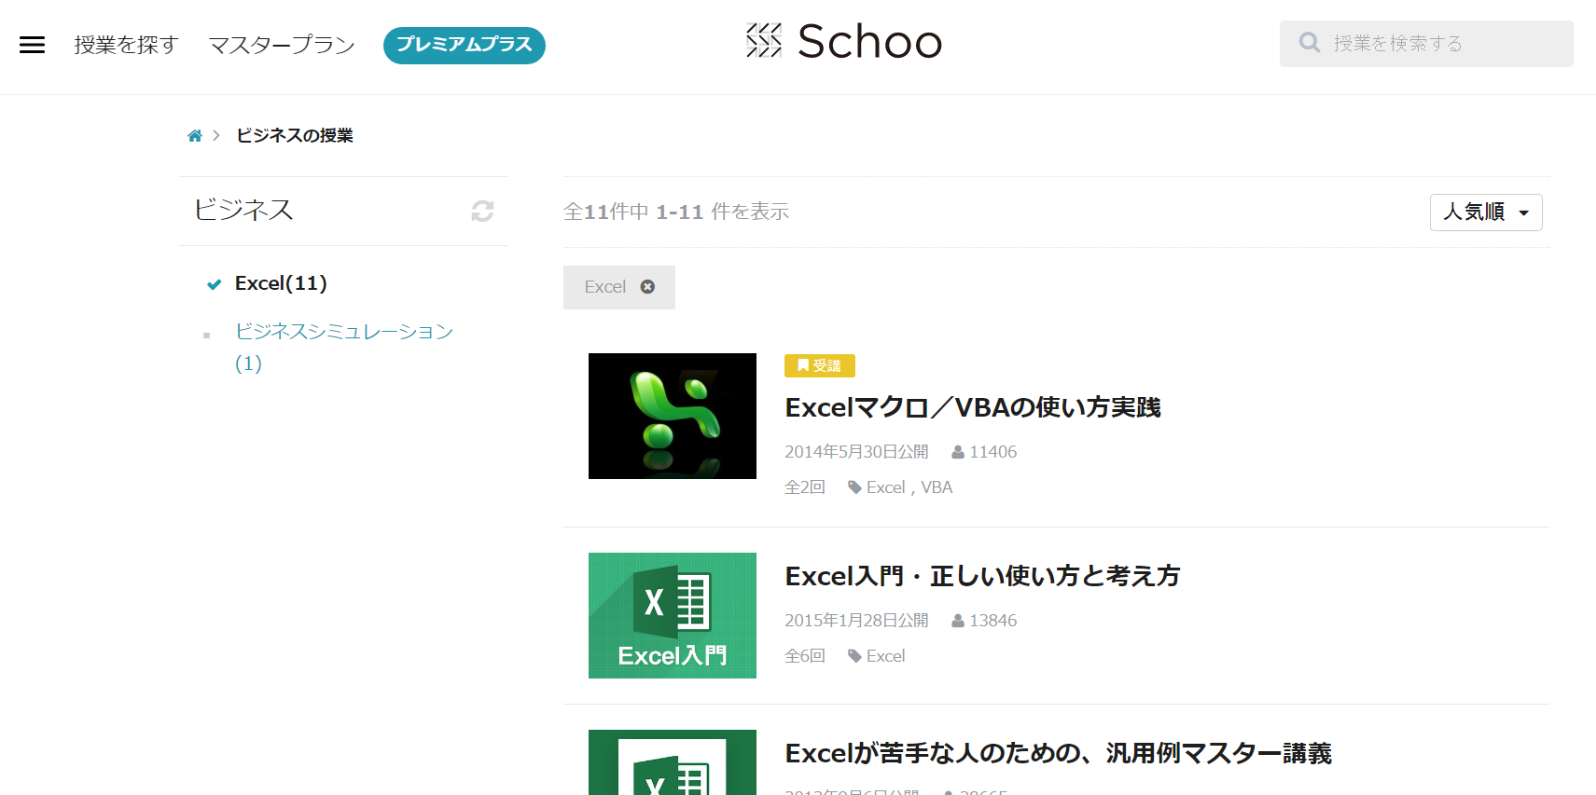Click the ビジネス sidebar heading

click(x=243, y=210)
